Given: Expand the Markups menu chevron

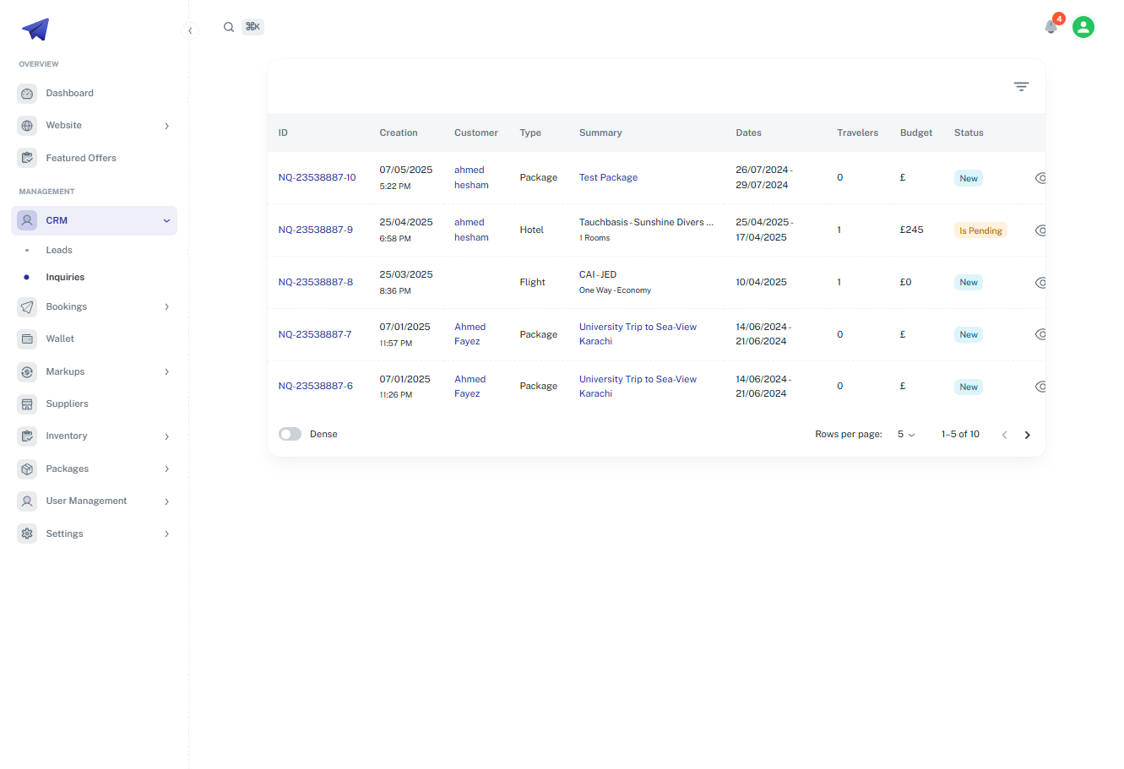Looking at the screenshot, I should [167, 372].
